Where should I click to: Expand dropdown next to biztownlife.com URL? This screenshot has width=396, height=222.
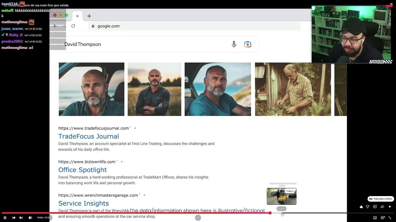click(122, 162)
